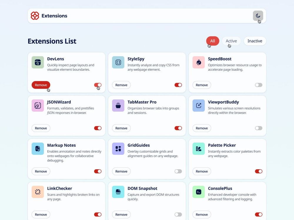Disable the Markup Notes toggle
The image size is (294, 220).
(98, 171)
